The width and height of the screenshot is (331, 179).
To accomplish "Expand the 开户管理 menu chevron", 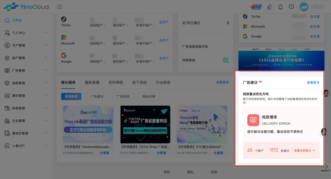I will tap(46, 45).
